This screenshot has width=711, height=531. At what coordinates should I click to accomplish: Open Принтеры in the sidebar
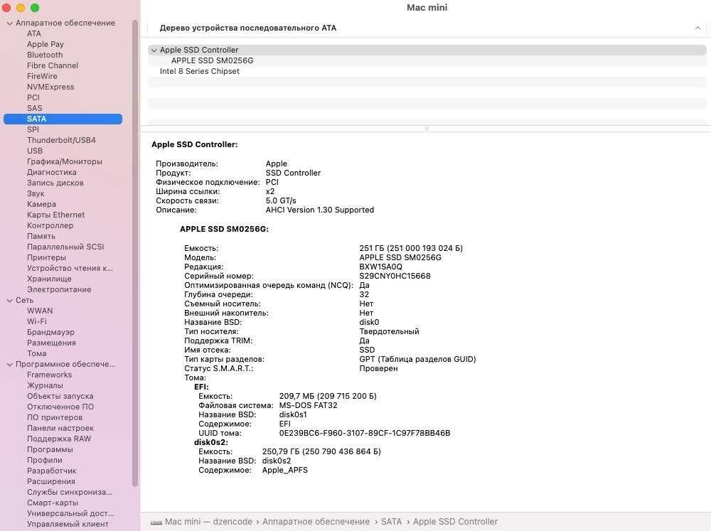(46, 257)
